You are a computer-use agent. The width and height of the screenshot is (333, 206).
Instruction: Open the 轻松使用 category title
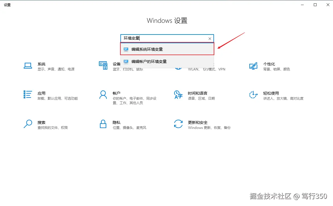271,93
